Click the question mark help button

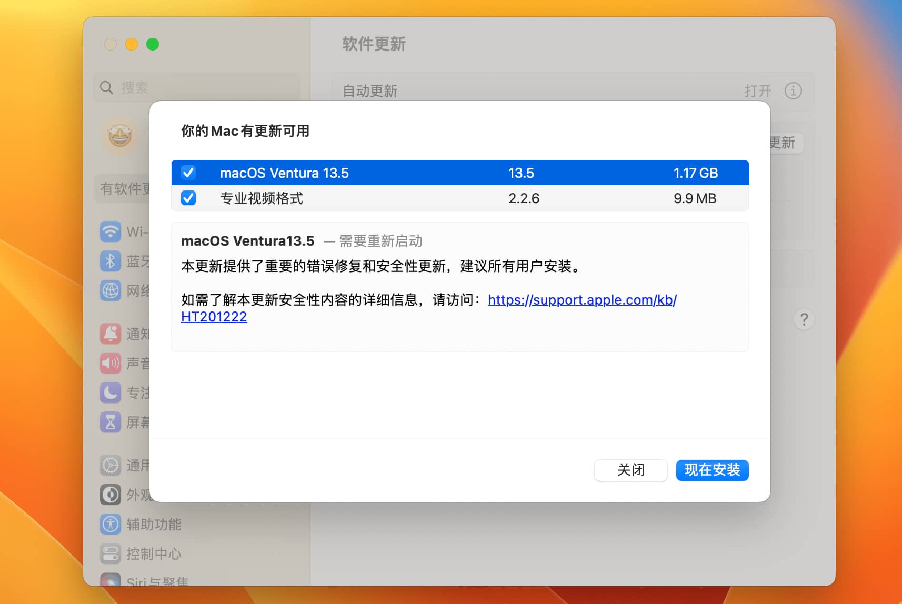click(804, 319)
